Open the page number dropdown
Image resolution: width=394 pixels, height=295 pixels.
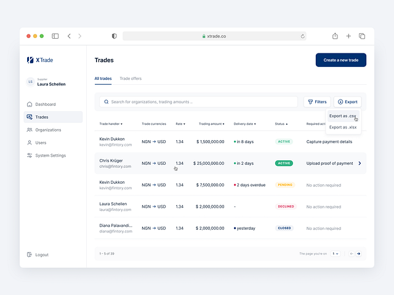coord(336,254)
